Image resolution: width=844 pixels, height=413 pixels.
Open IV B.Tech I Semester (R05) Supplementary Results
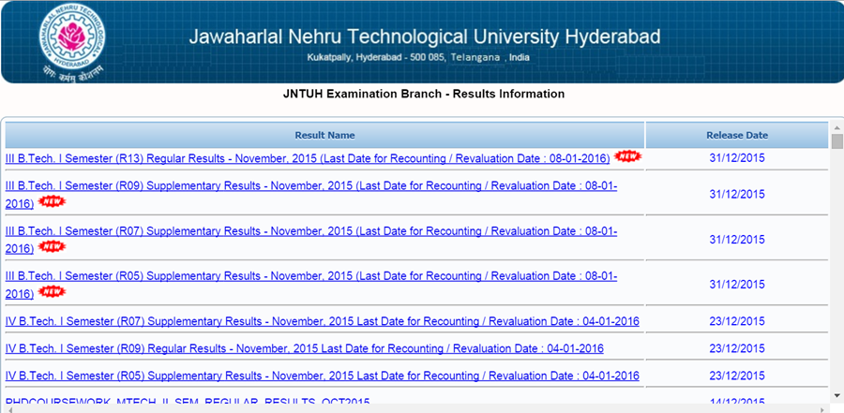pyautogui.click(x=323, y=376)
